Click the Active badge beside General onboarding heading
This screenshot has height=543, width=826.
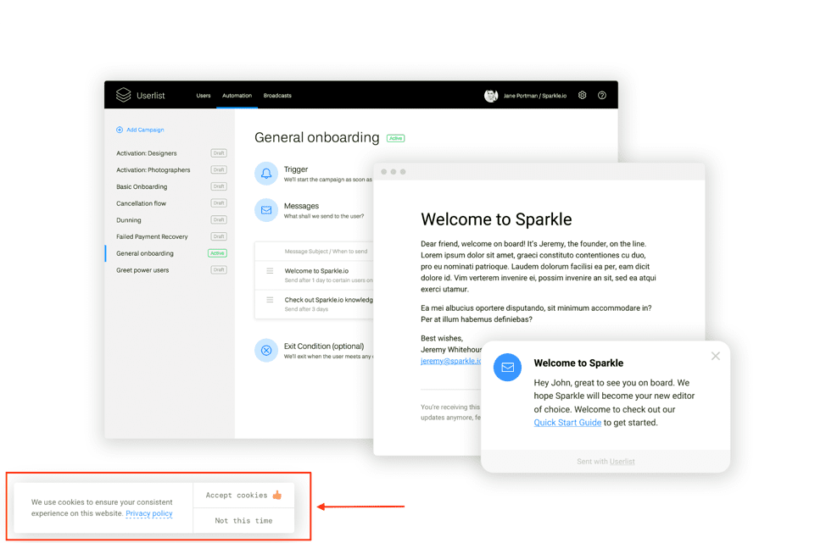396,138
